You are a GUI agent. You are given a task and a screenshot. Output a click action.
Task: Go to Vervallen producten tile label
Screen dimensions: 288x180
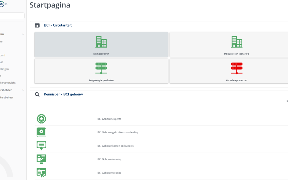pos(237,80)
